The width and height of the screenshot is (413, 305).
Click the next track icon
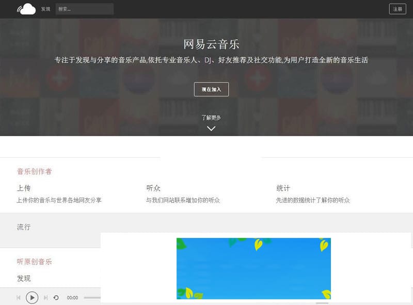tap(45, 298)
